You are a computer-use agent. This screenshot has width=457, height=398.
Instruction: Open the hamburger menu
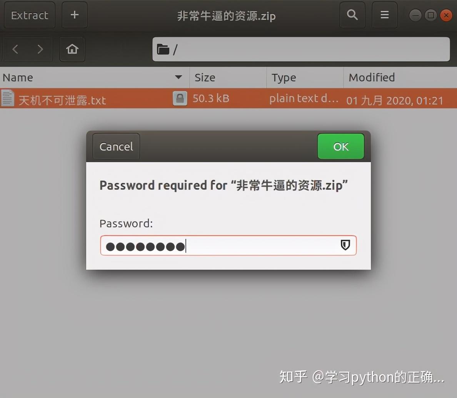[x=384, y=15]
